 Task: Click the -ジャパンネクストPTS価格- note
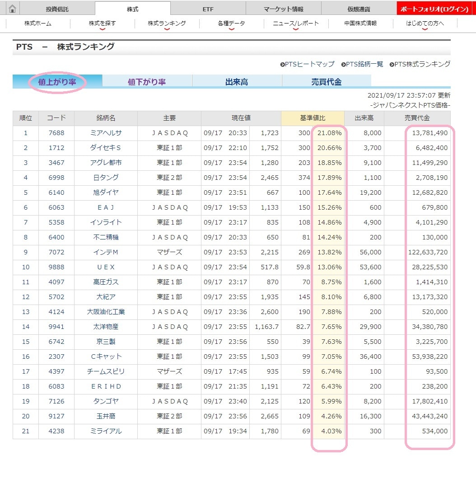pos(411,105)
